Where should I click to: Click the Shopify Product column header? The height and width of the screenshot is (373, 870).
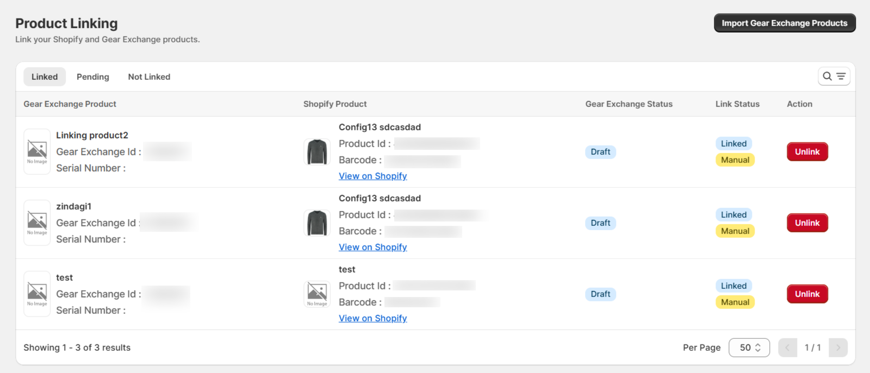[x=335, y=104]
